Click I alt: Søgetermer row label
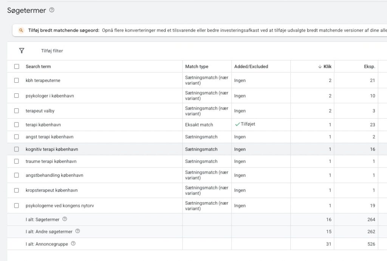Screen dimensions: 387x261 42,219
